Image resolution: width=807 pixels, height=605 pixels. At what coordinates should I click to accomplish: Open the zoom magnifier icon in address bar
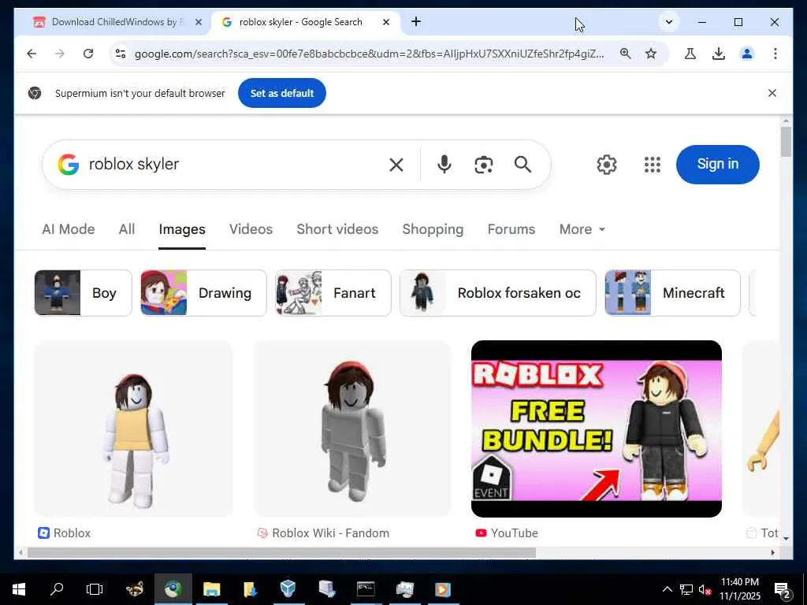click(625, 54)
